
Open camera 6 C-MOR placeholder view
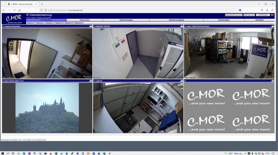tap(229, 108)
